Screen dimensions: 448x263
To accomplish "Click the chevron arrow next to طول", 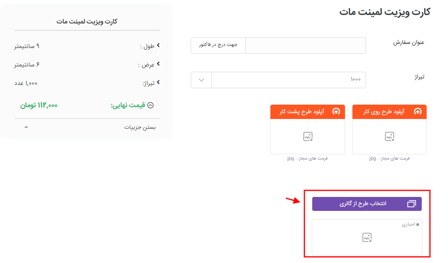I will pyautogui.click(x=158, y=45).
